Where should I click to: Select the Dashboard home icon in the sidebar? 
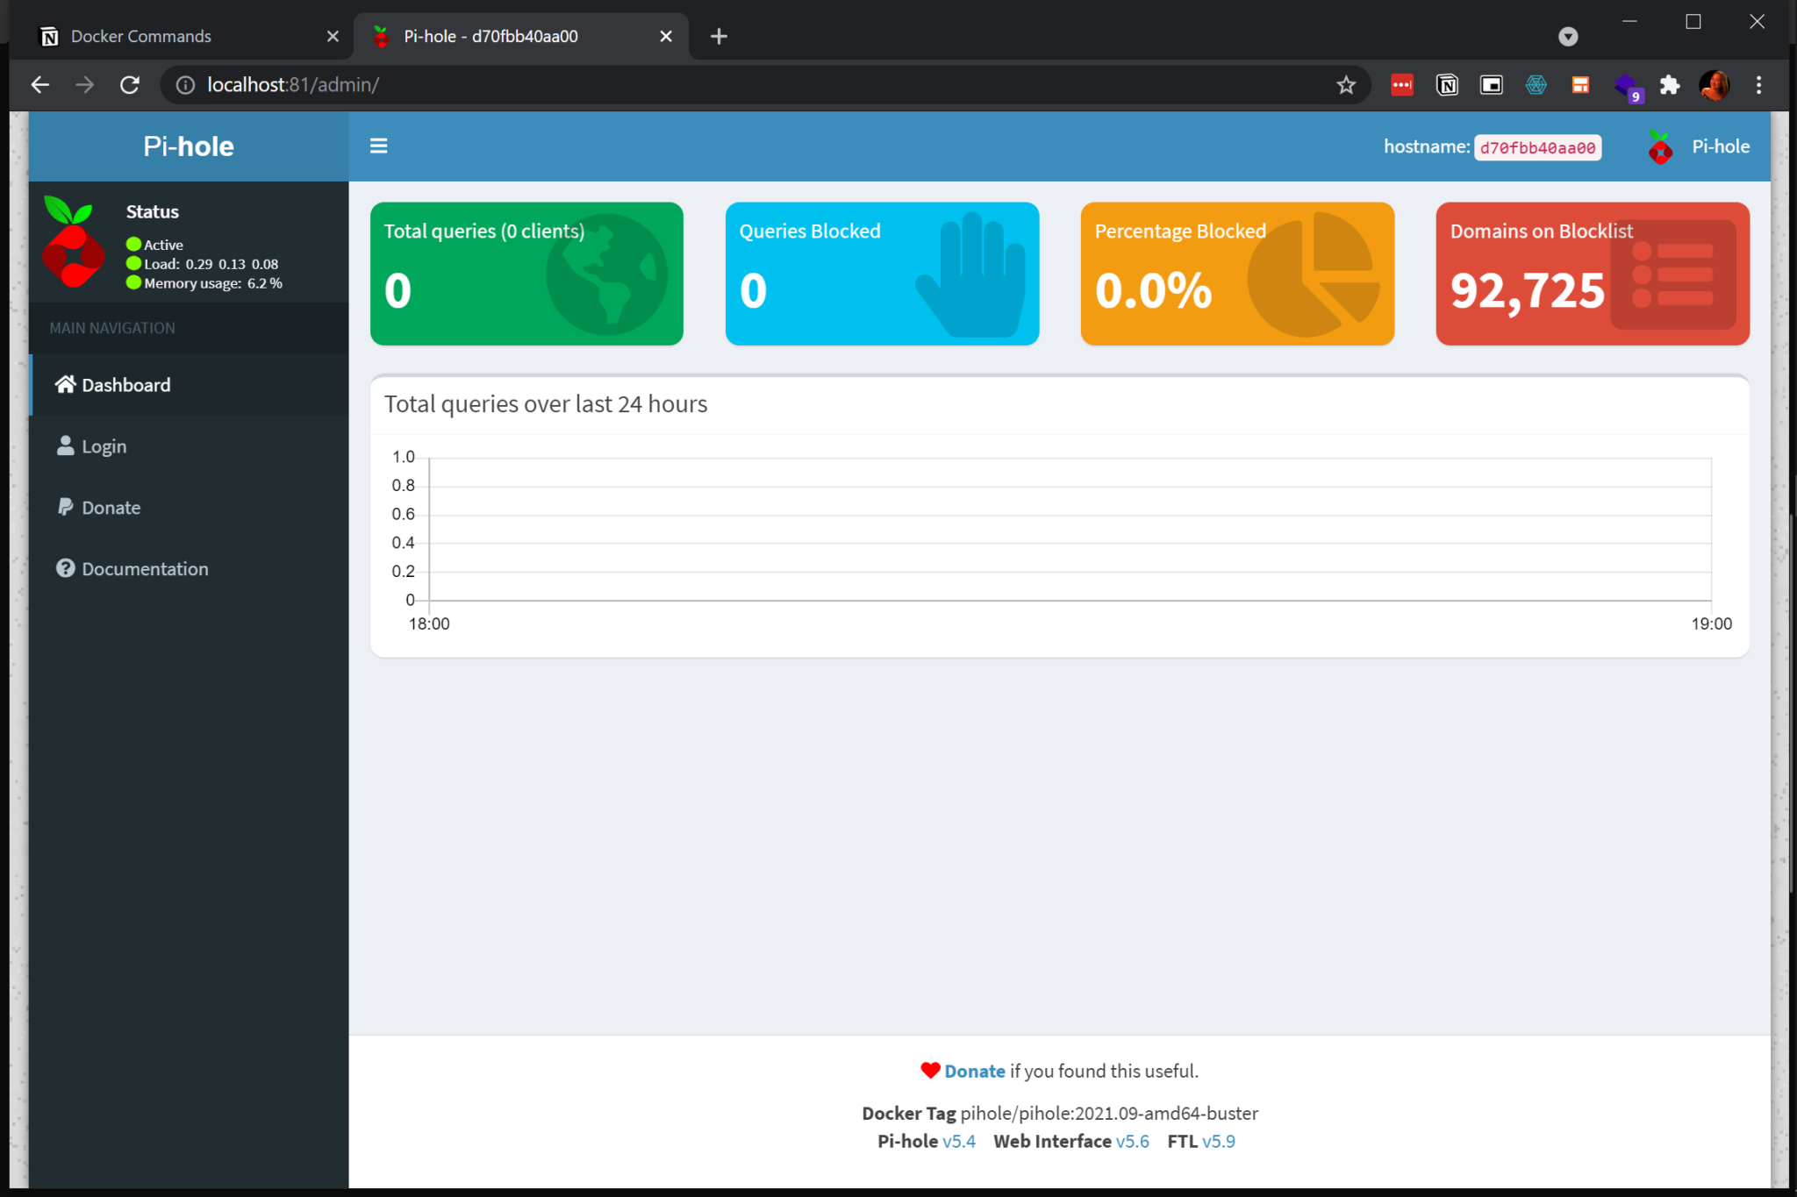click(65, 384)
